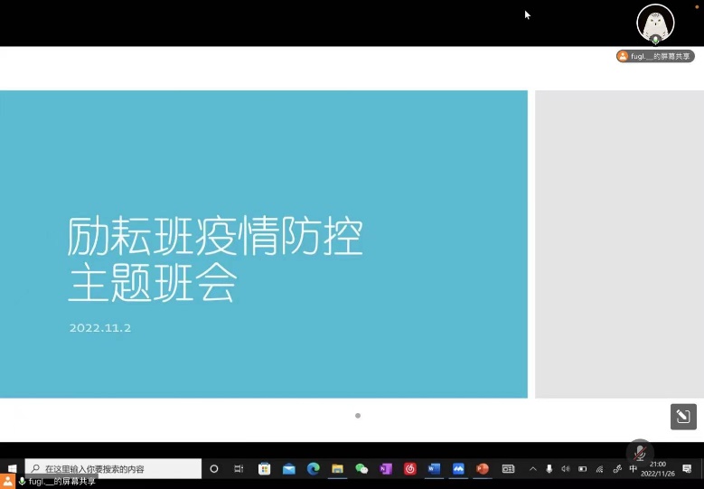The width and height of the screenshot is (704, 489).
Task: Open the Windows Start menu
Action: (12, 469)
